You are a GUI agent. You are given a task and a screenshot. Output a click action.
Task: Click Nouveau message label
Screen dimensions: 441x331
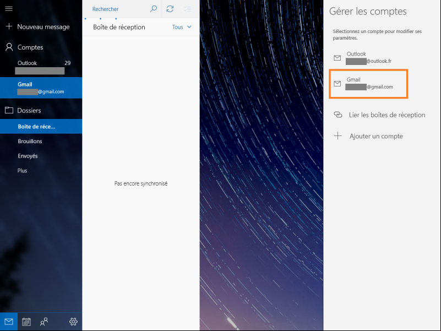(x=43, y=27)
